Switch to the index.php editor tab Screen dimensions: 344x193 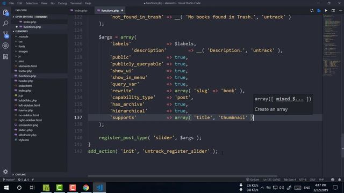[81, 11]
